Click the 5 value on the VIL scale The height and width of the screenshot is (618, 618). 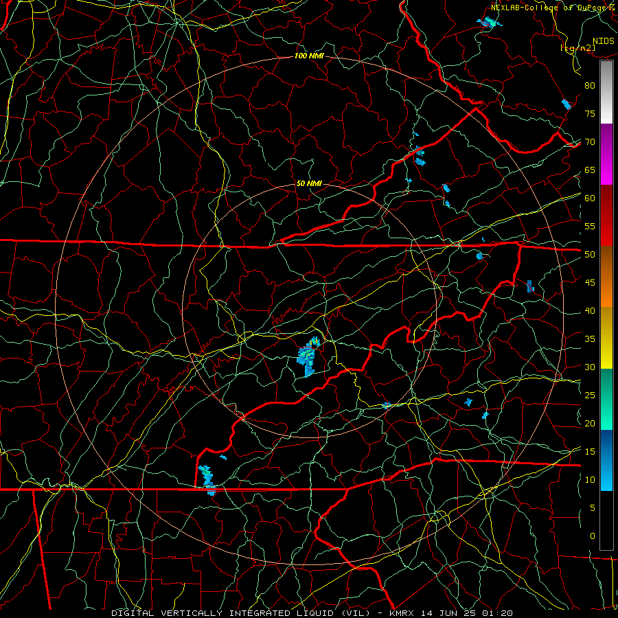click(593, 508)
